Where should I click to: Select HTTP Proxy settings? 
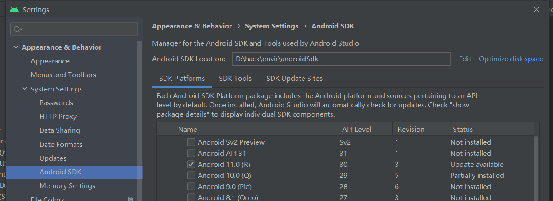(58, 117)
